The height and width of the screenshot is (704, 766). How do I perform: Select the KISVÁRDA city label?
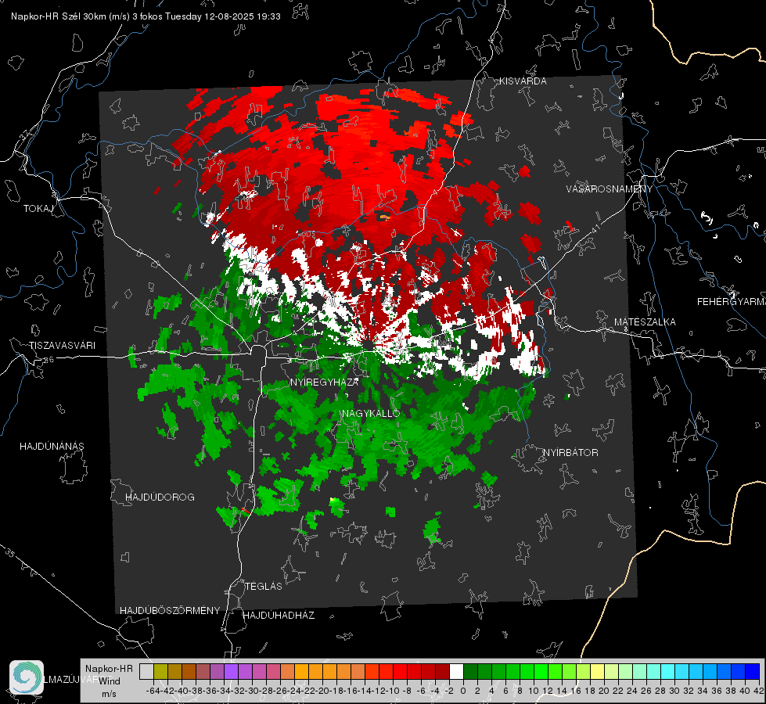pyautogui.click(x=523, y=81)
